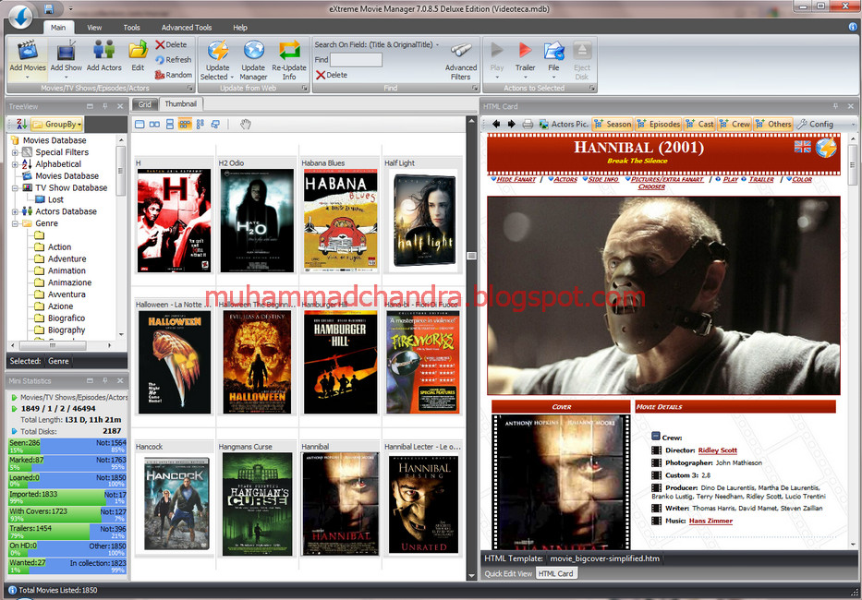Viewport: 862px width, 600px height.
Task: Click the Side Info link
Action: (x=603, y=179)
